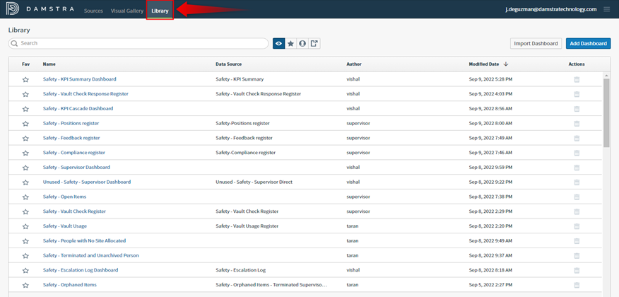
Task: Open the hamburger menu at top right
Action: [606, 9]
